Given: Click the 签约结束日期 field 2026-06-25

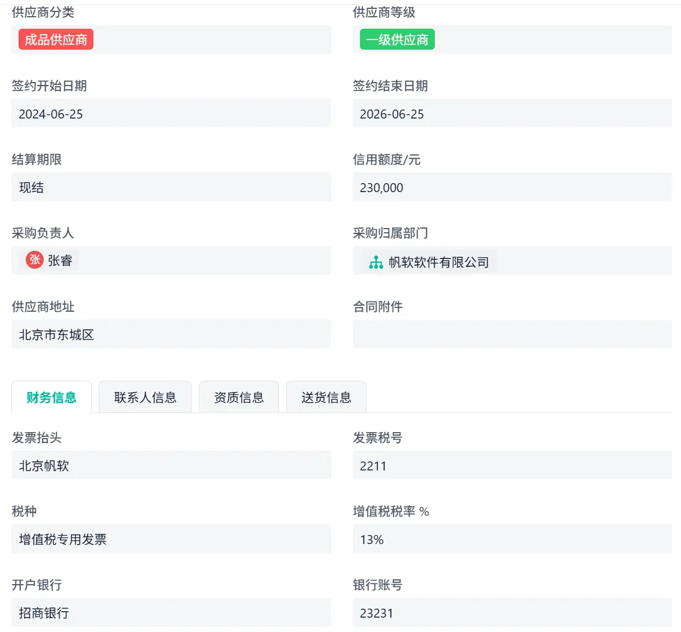Looking at the screenshot, I should [x=512, y=113].
